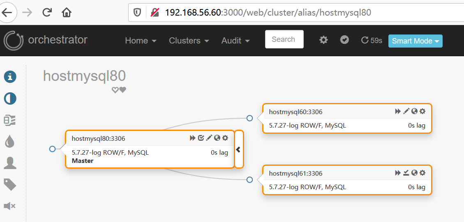Click the hostmysql80 cluster title

pos(85,76)
